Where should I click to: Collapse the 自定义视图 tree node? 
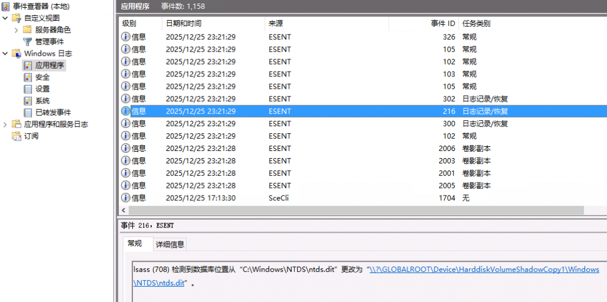pyautogui.click(x=5, y=18)
